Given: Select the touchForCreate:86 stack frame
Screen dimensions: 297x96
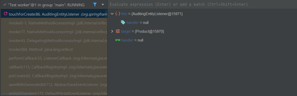Looking at the screenshot, I should click(x=54, y=14).
